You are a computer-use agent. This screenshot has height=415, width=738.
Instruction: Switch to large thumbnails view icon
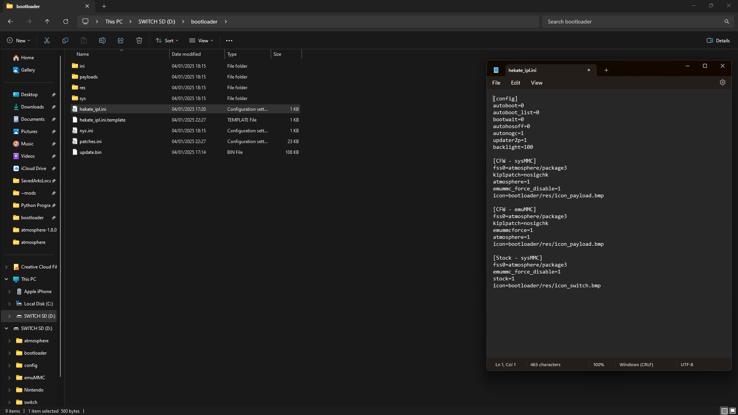pyautogui.click(x=733, y=411)
